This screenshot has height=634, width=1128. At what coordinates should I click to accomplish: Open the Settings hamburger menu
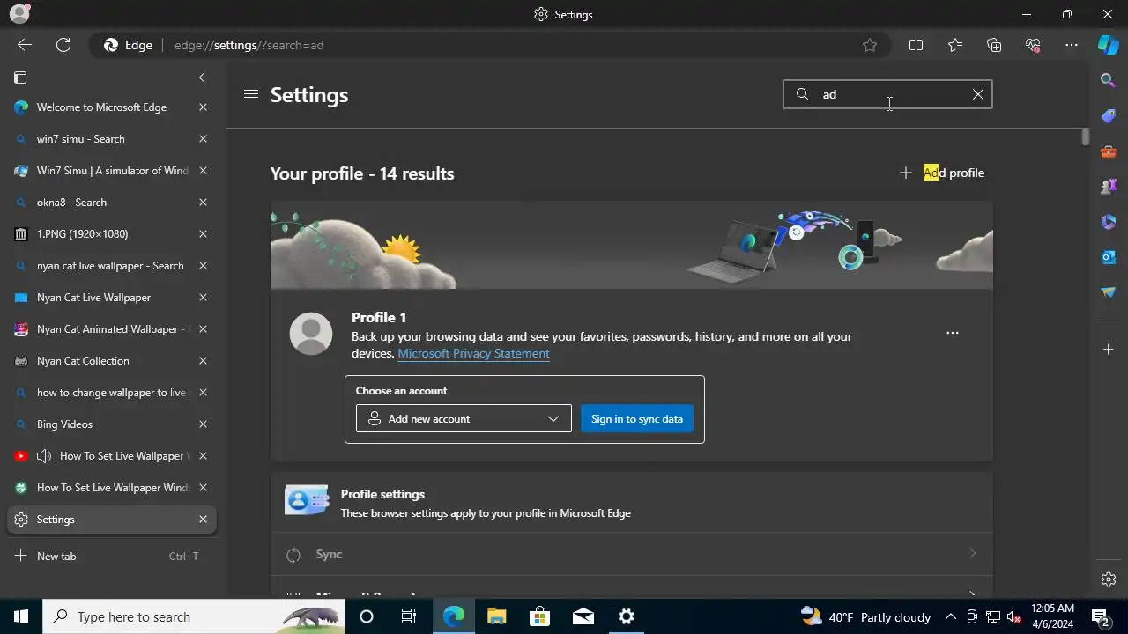click(x=251, y=93)
